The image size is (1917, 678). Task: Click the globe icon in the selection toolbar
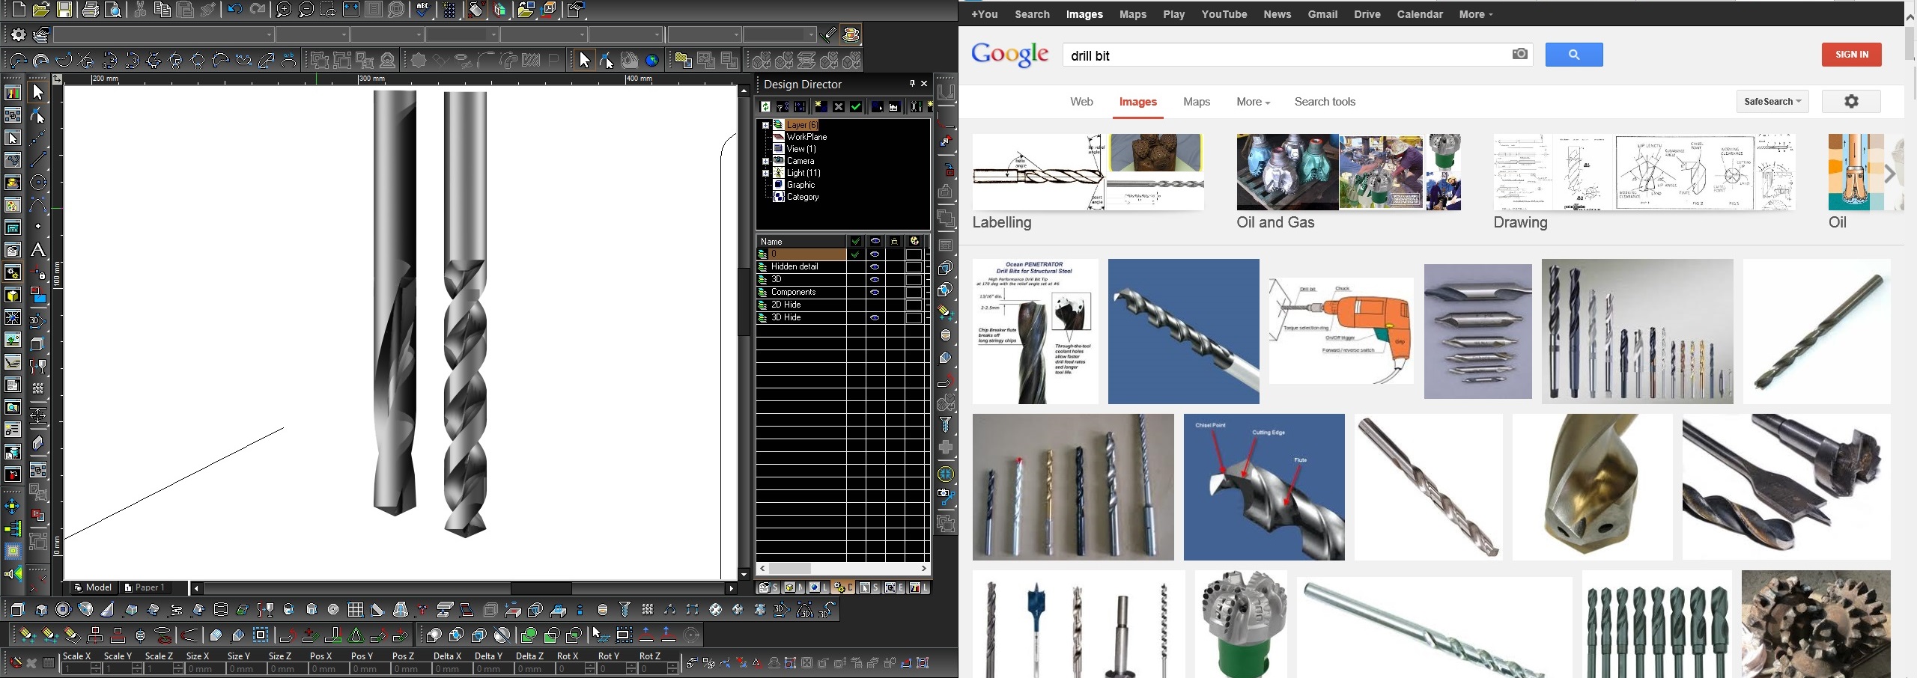(652, 61)
